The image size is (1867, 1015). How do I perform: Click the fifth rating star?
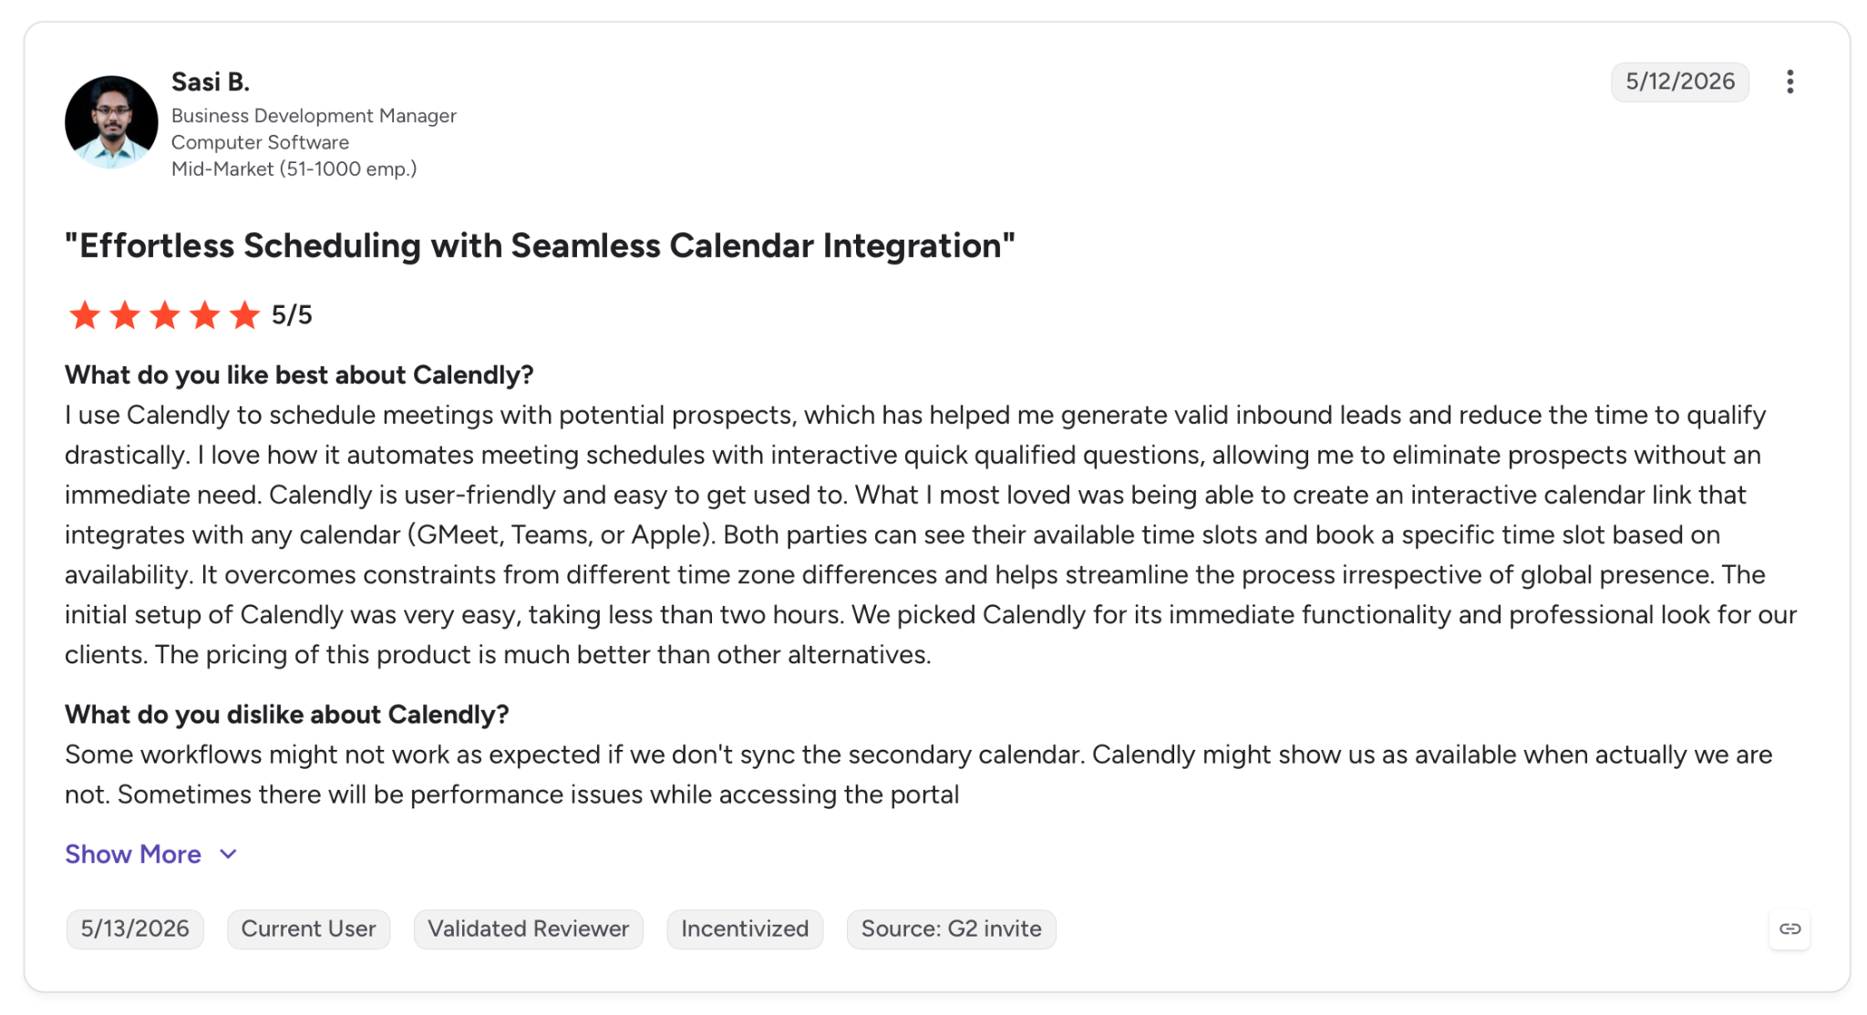pyautogui.click(x=245, y=315)
